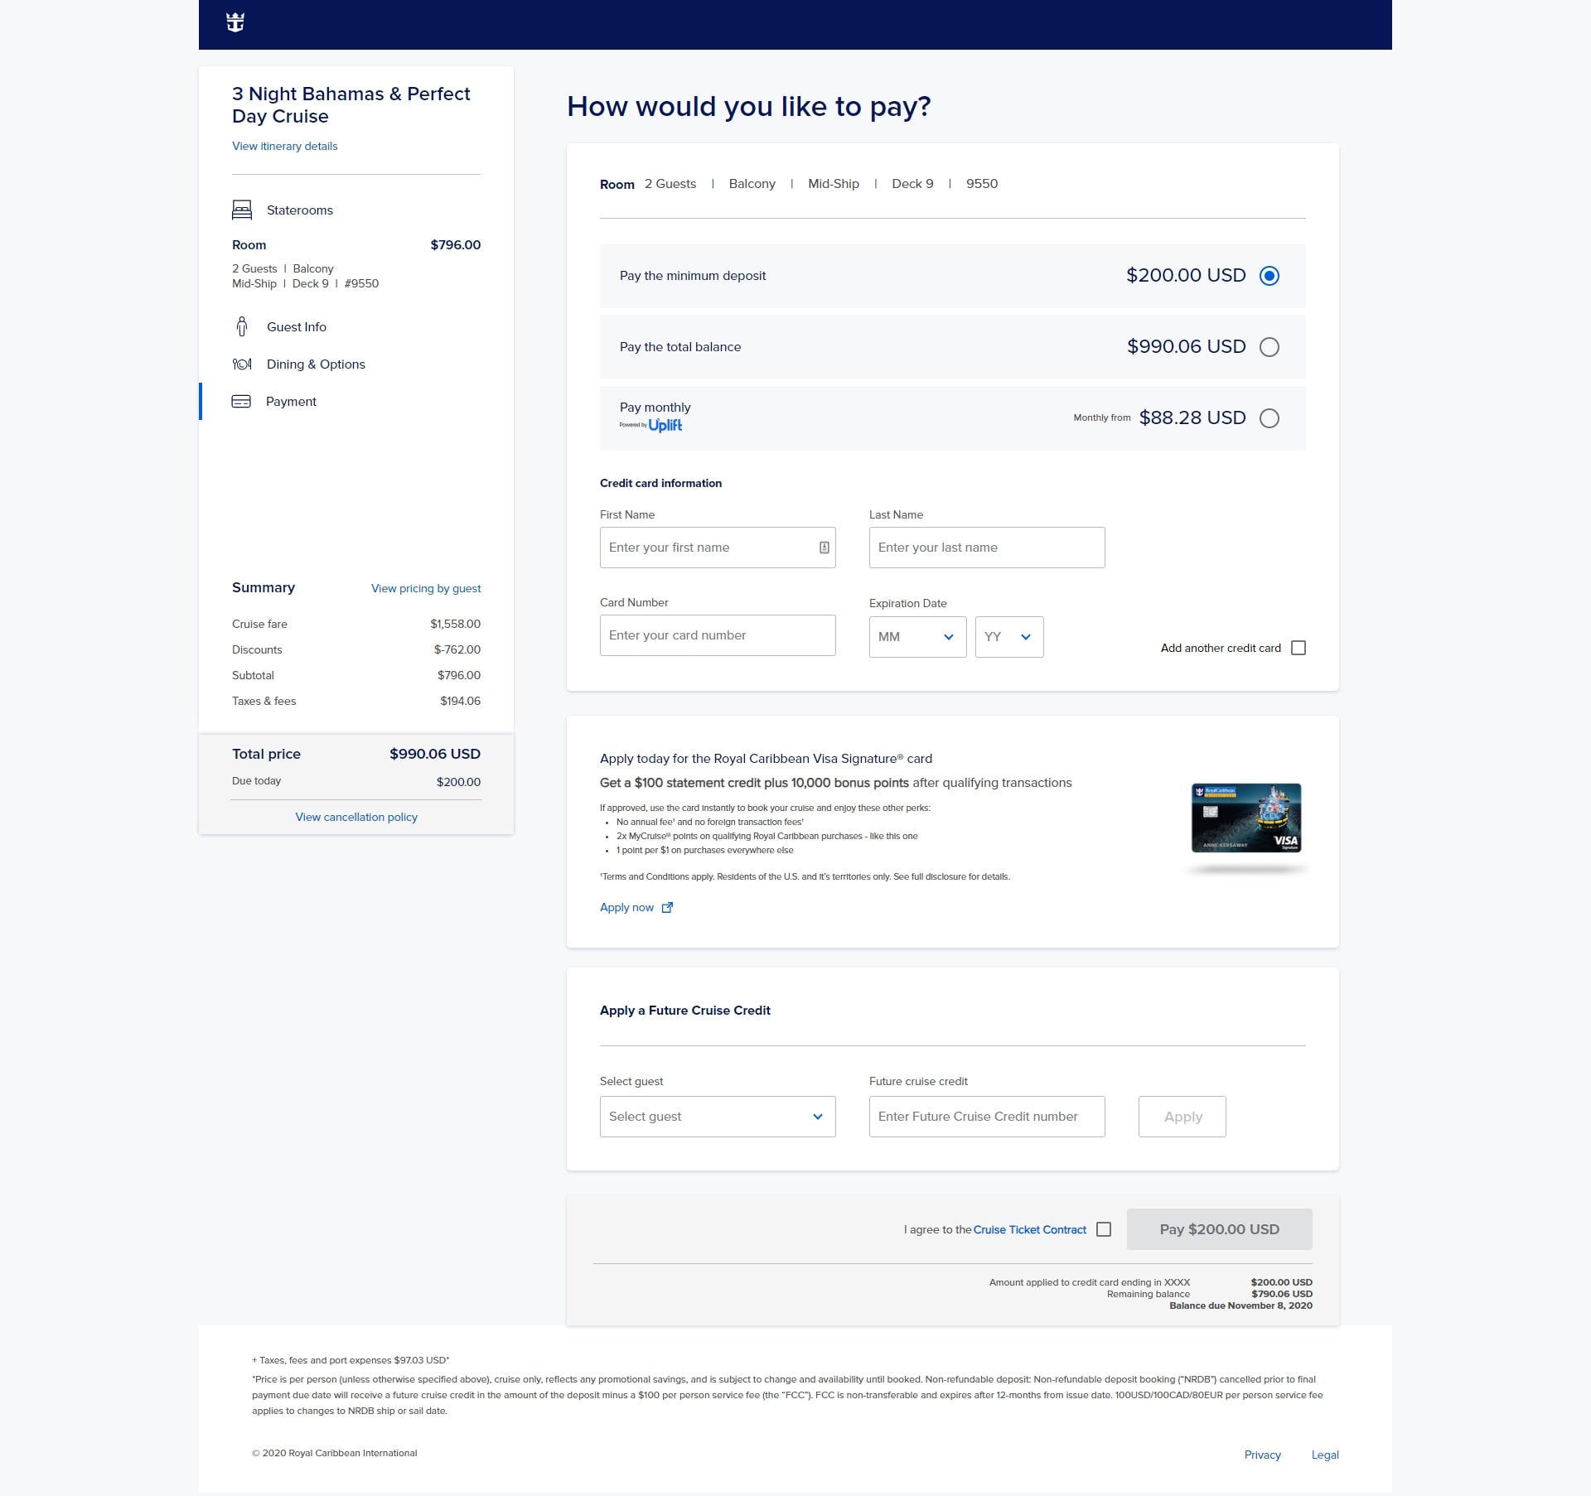Click the Royal Caribbean Visa card image
This screenshot has height=1496, width=1591.
click(x=1246, y=818)
